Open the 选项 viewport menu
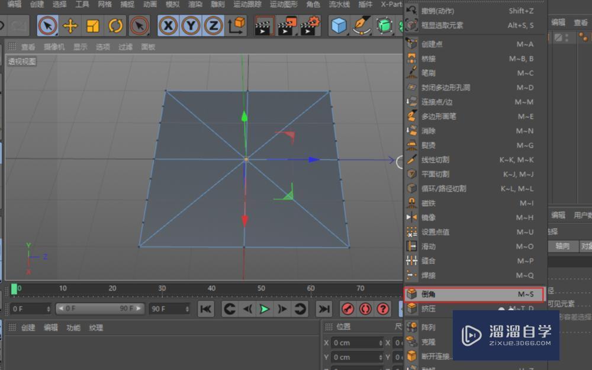The height and width of the screenshot is (370, 592). click(102, 47)
